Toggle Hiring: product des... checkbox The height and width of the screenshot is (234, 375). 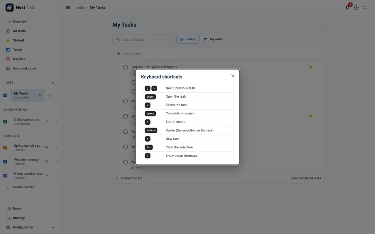5,176
